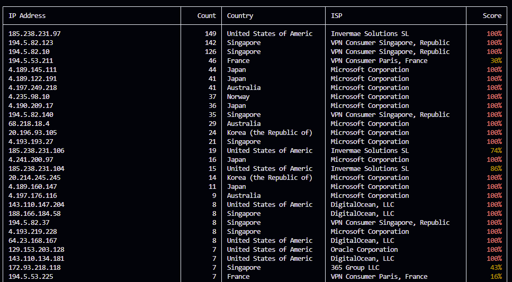Click the count value 126

211,51
